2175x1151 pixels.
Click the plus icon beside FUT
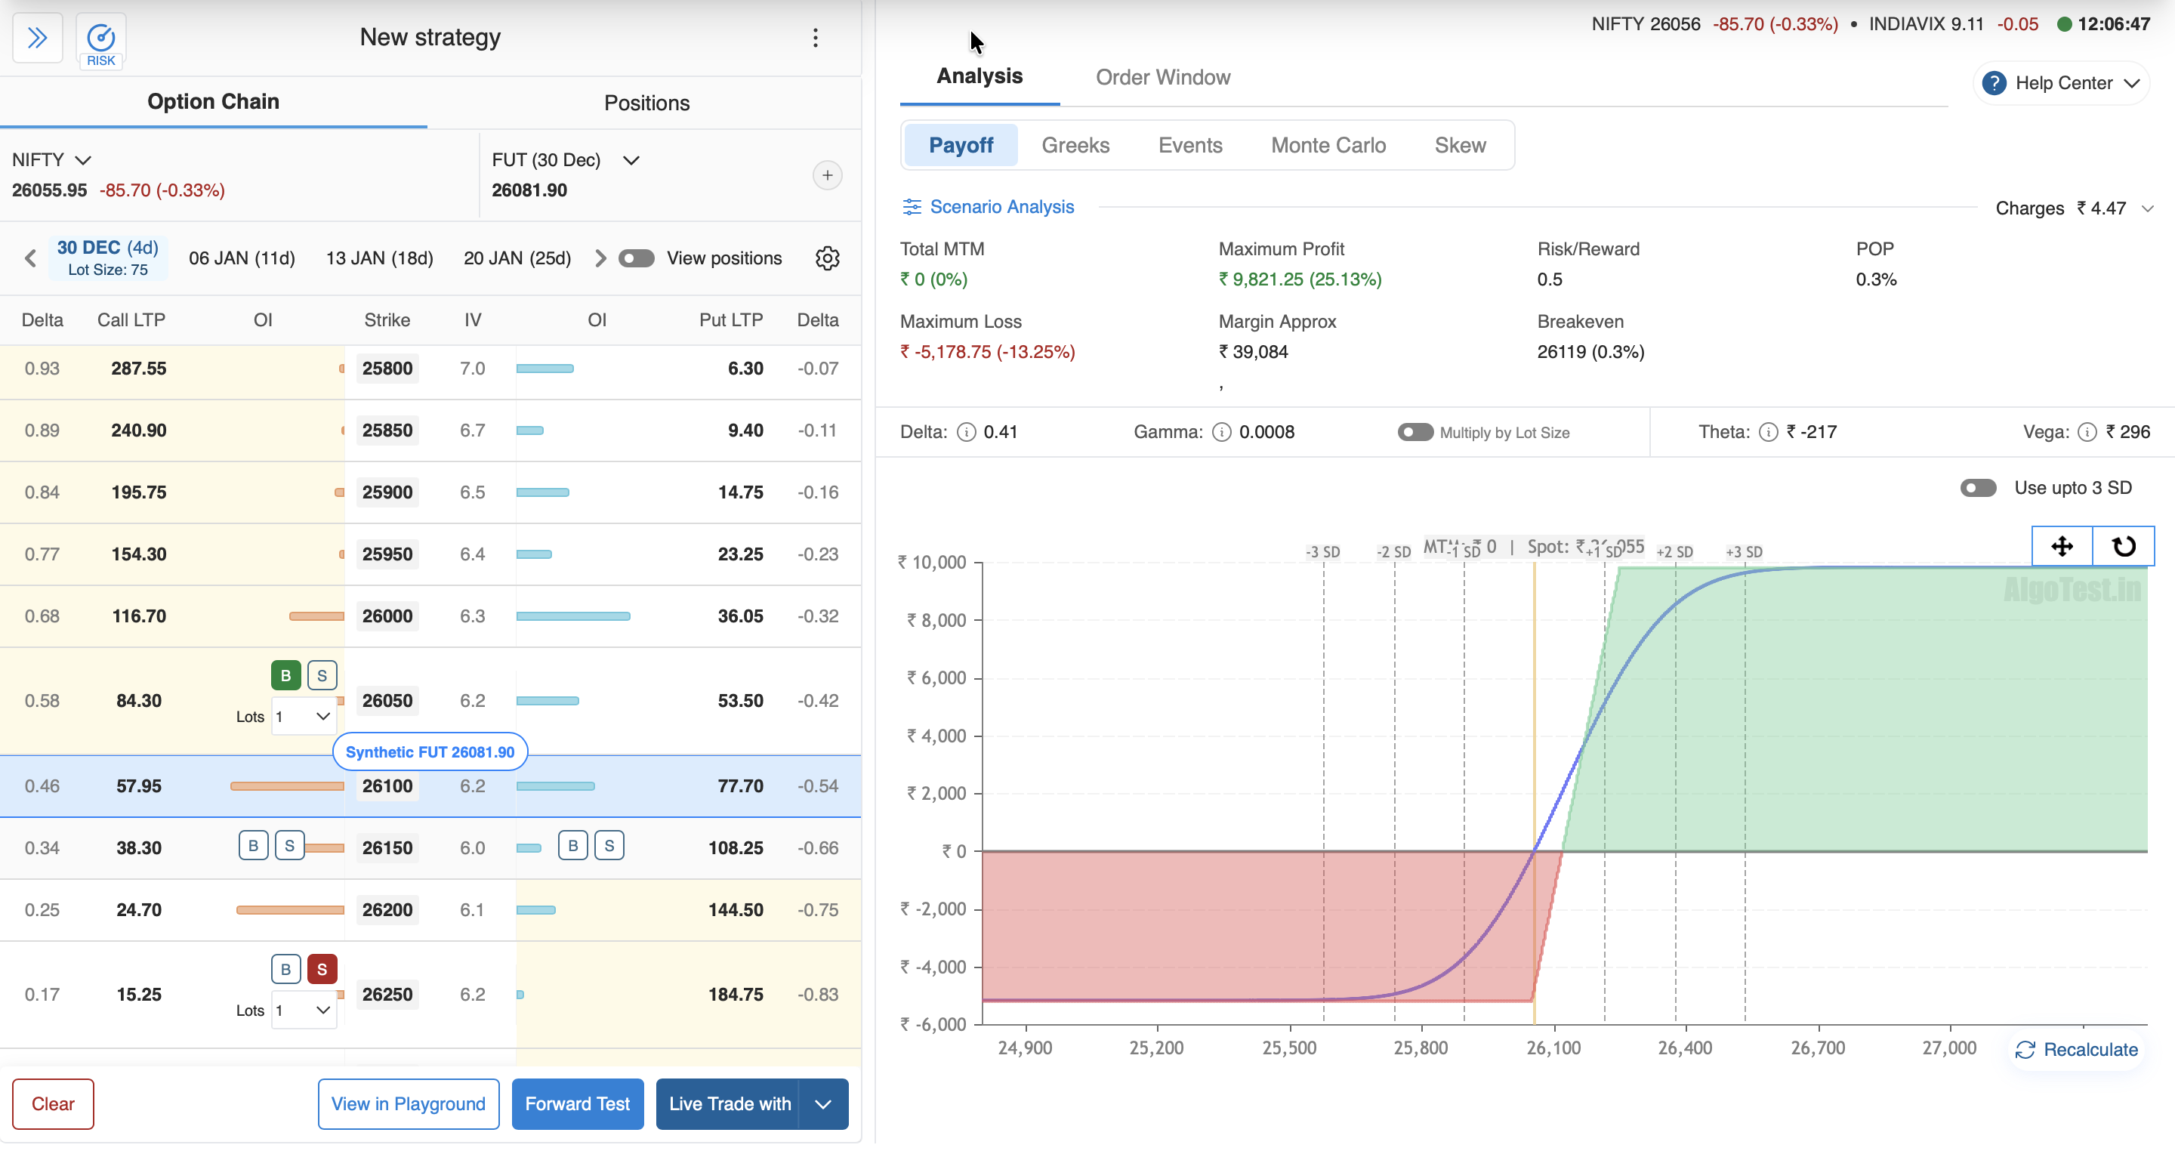click(x=827, y=176)
